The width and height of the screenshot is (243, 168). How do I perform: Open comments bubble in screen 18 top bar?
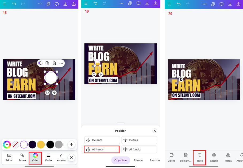pos(57,4)
